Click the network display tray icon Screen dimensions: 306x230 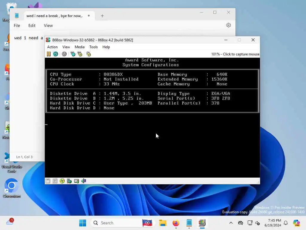pyautogui.click(x=250, y=223)
